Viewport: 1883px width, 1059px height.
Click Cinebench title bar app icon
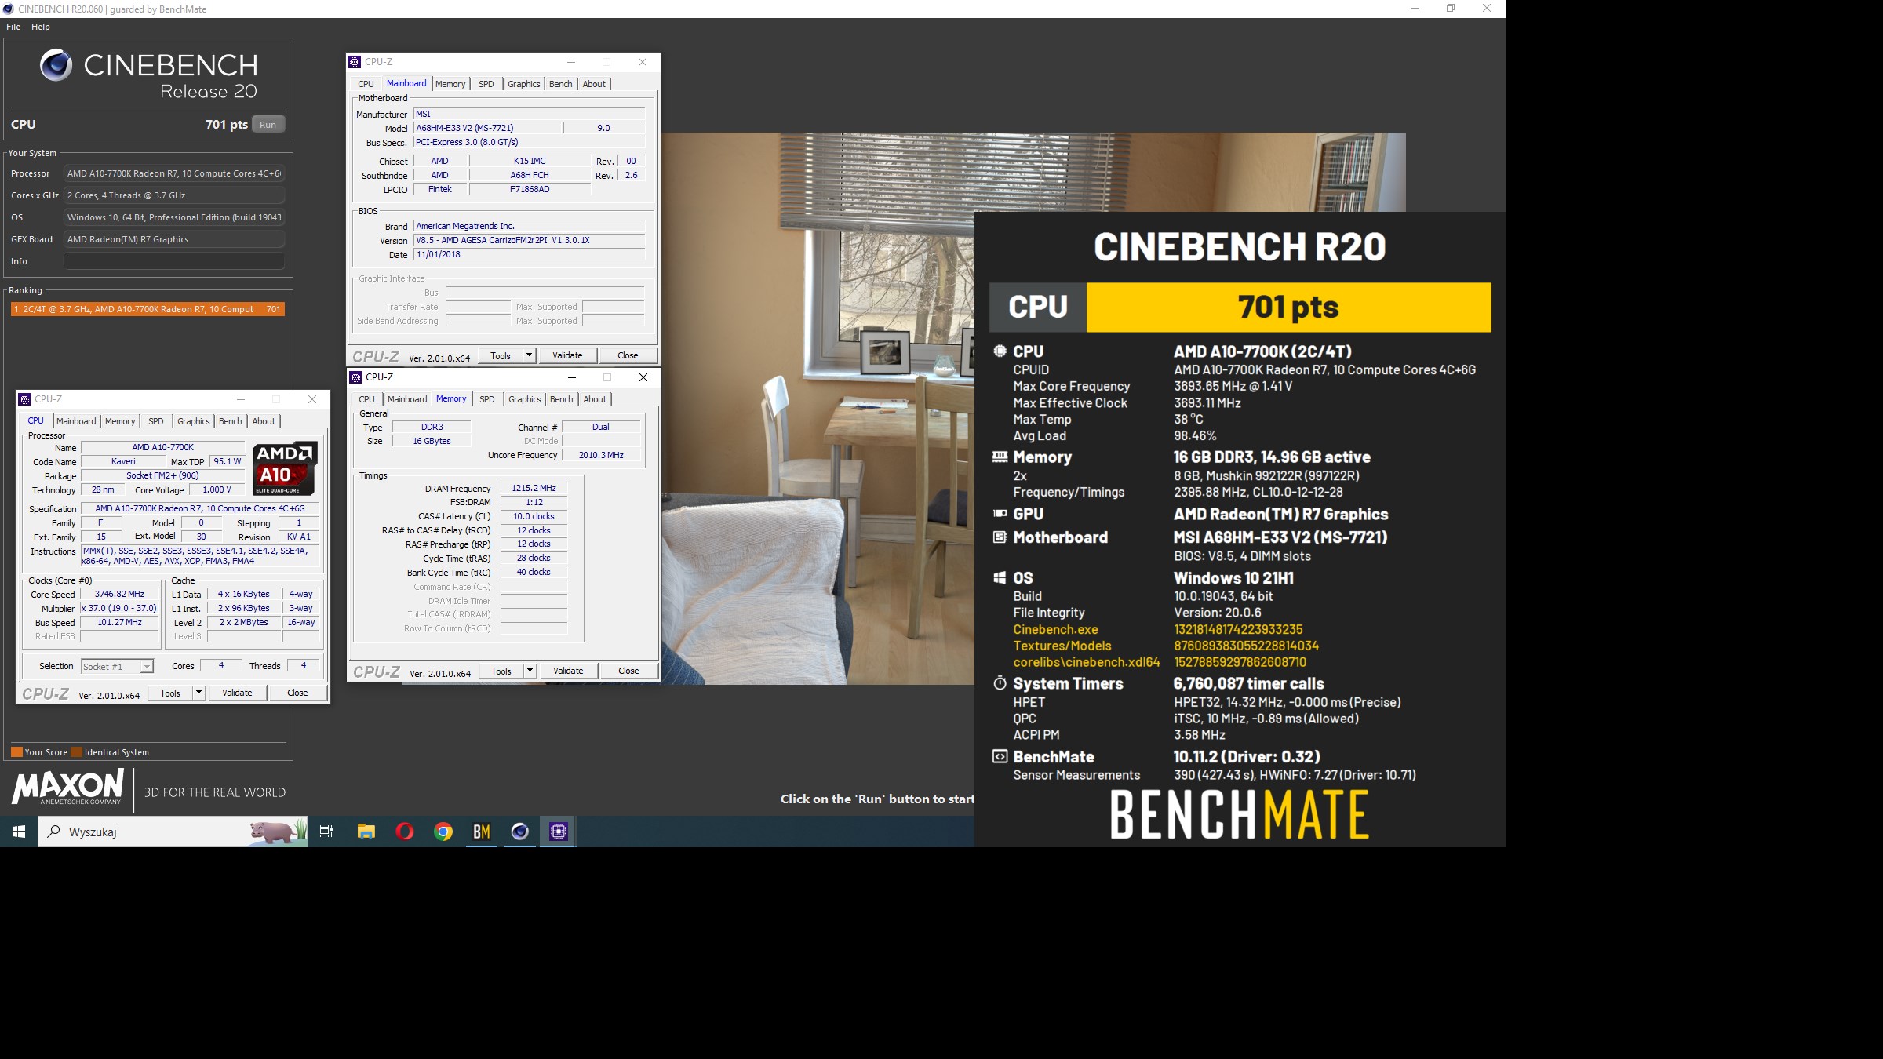pyautogui.click(x=8, y=9)
